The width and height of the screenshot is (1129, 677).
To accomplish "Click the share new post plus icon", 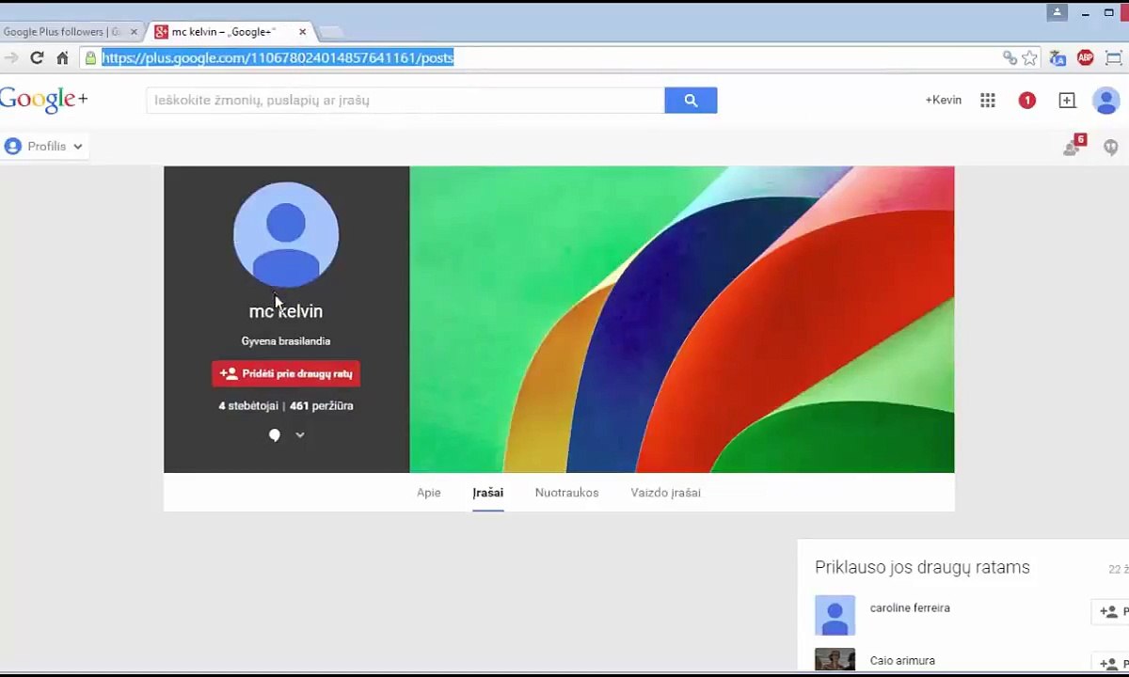I will pyautogui.click(x=1067, y=100).
